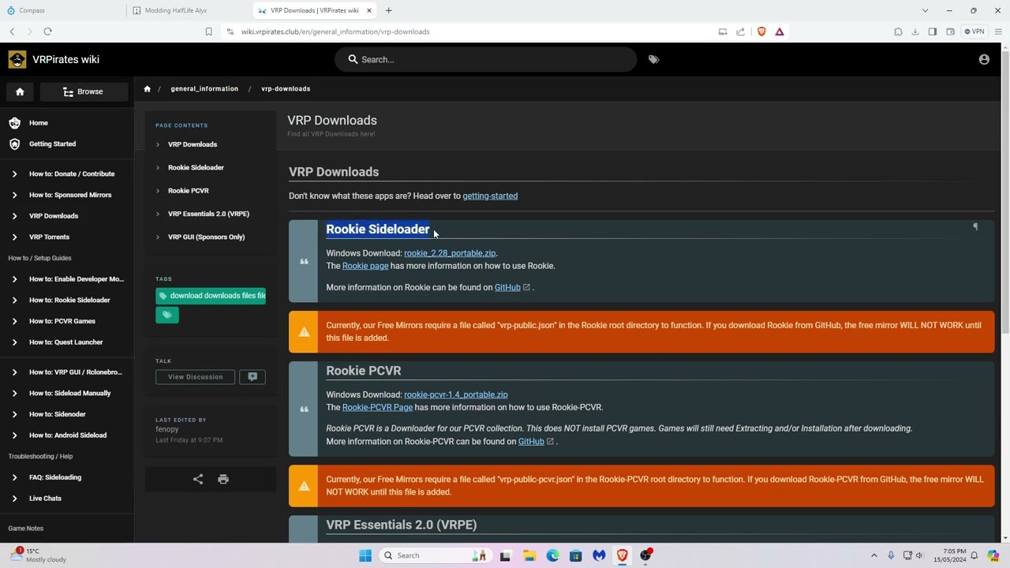Open Brave Rewards triangle icon
Screen dimensions: 1010x568
780,32
